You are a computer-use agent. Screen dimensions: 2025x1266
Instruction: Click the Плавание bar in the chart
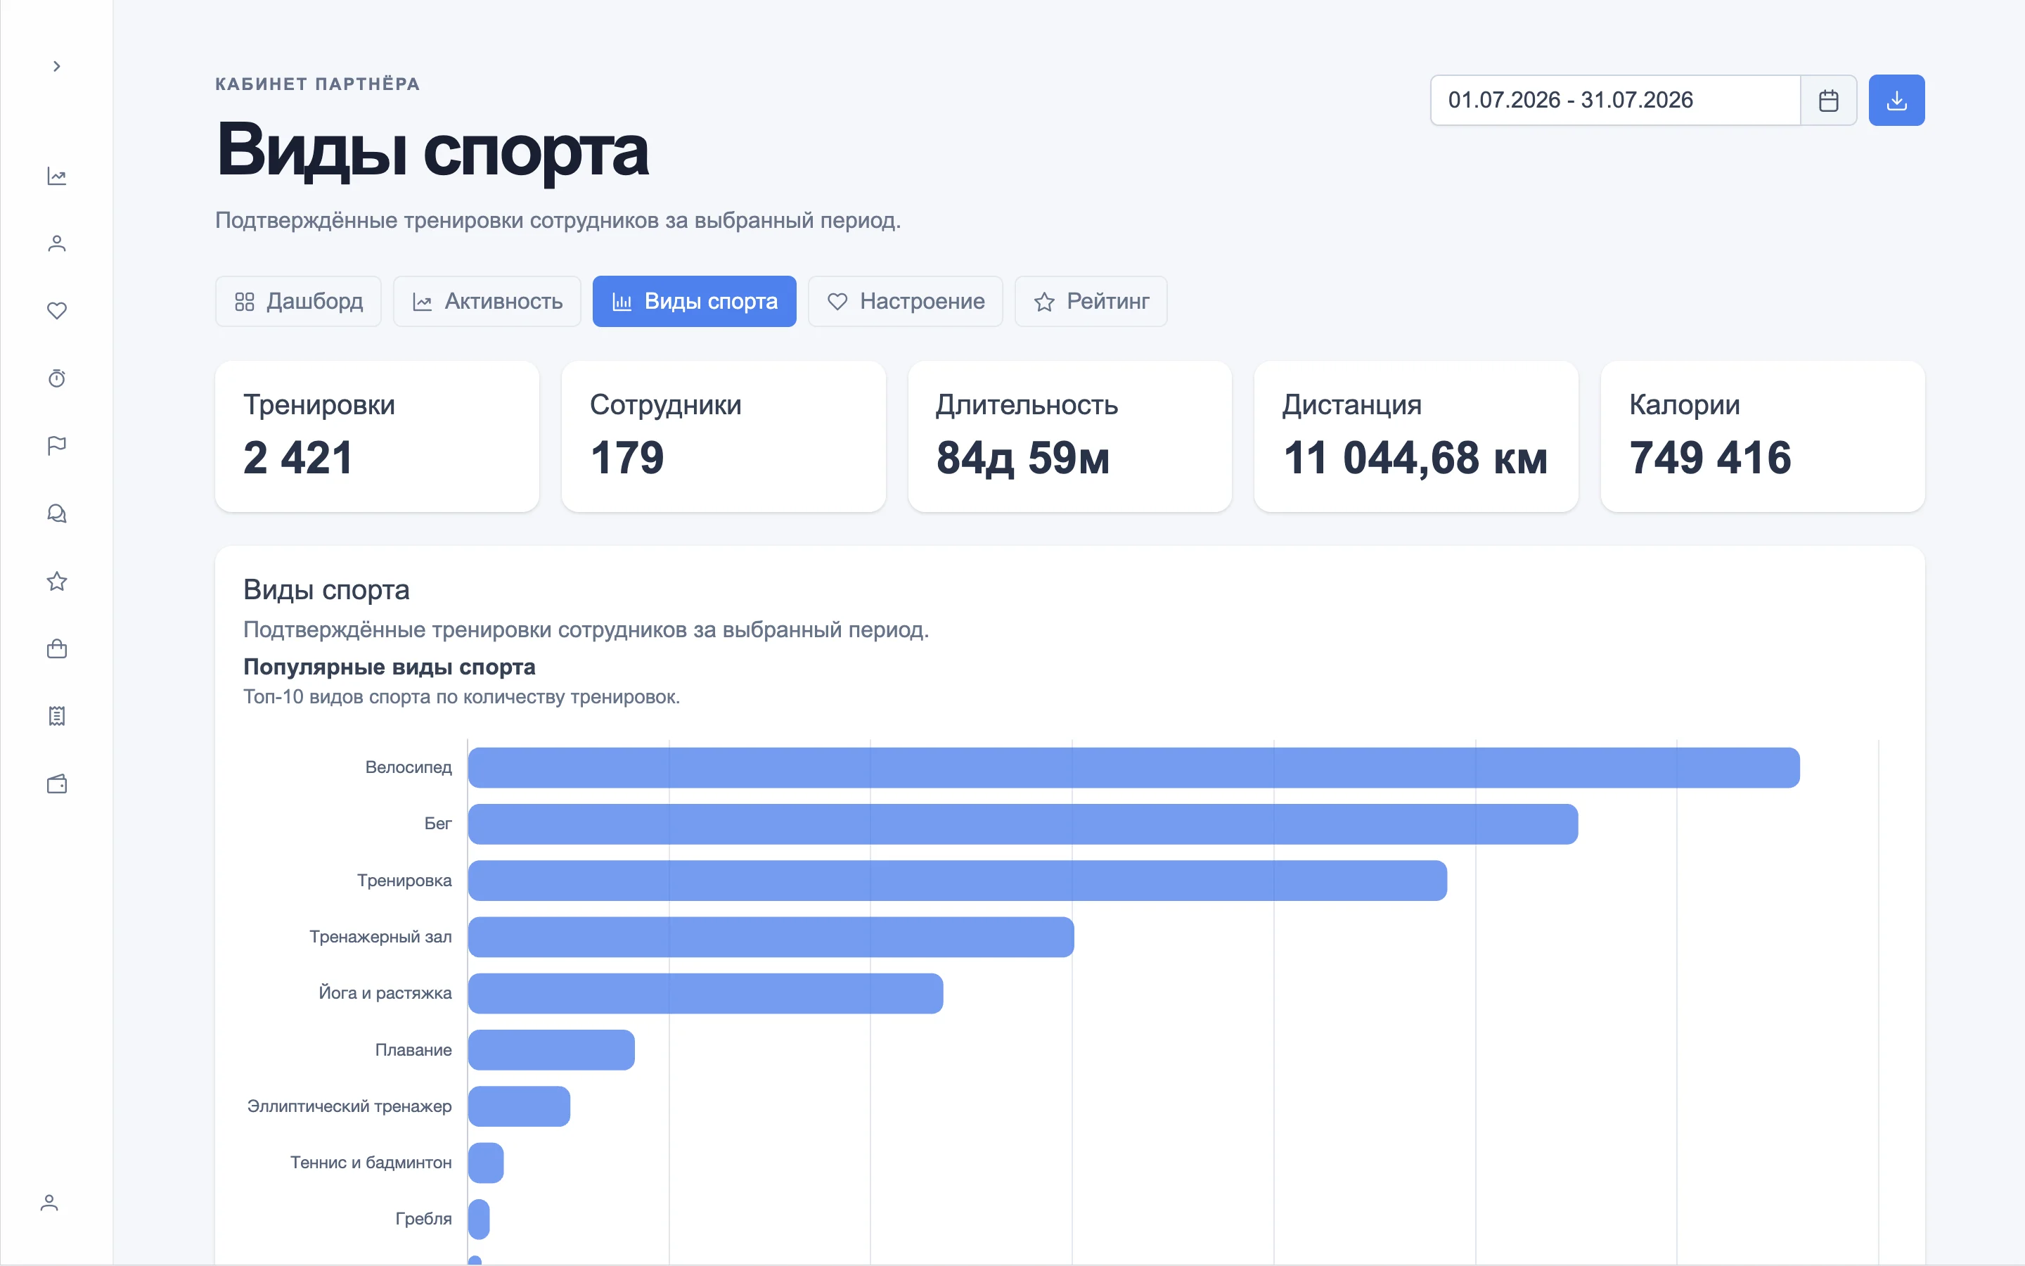551,1050
